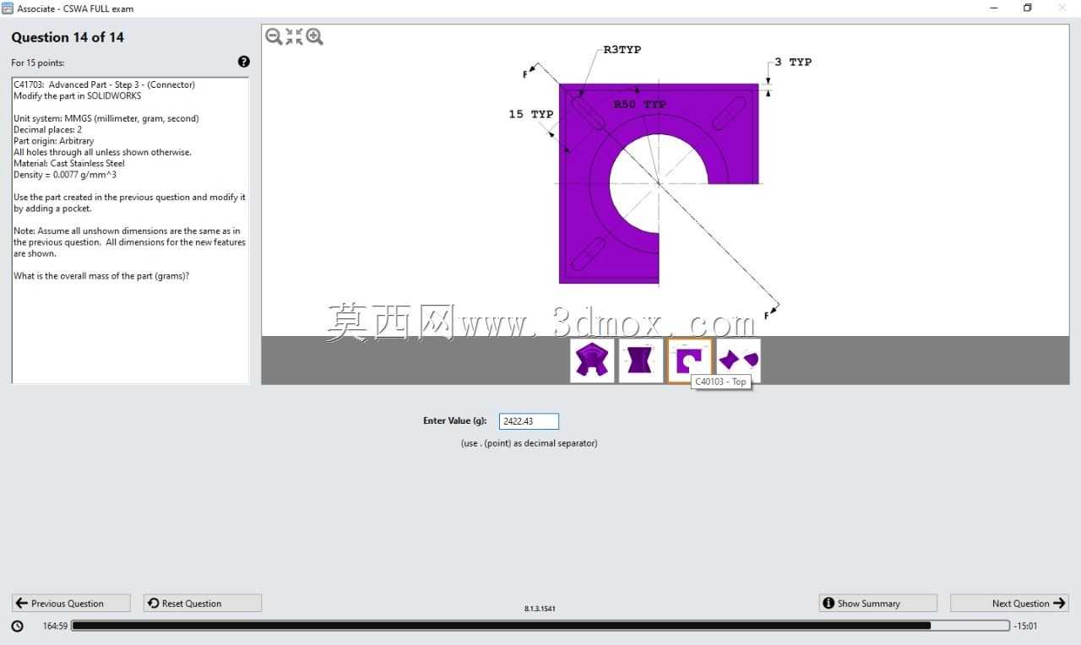This screenshot has width=1081, height=645.
Task: Click the decimal separator hint text
Action: pos(529,443)
